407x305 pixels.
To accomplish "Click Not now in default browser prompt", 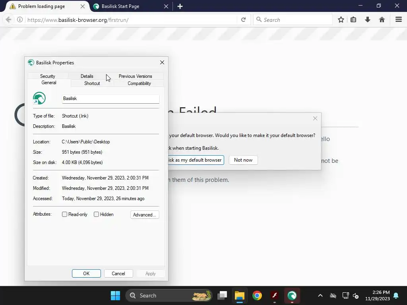I will pyautogui.click(x=243, y=160).
